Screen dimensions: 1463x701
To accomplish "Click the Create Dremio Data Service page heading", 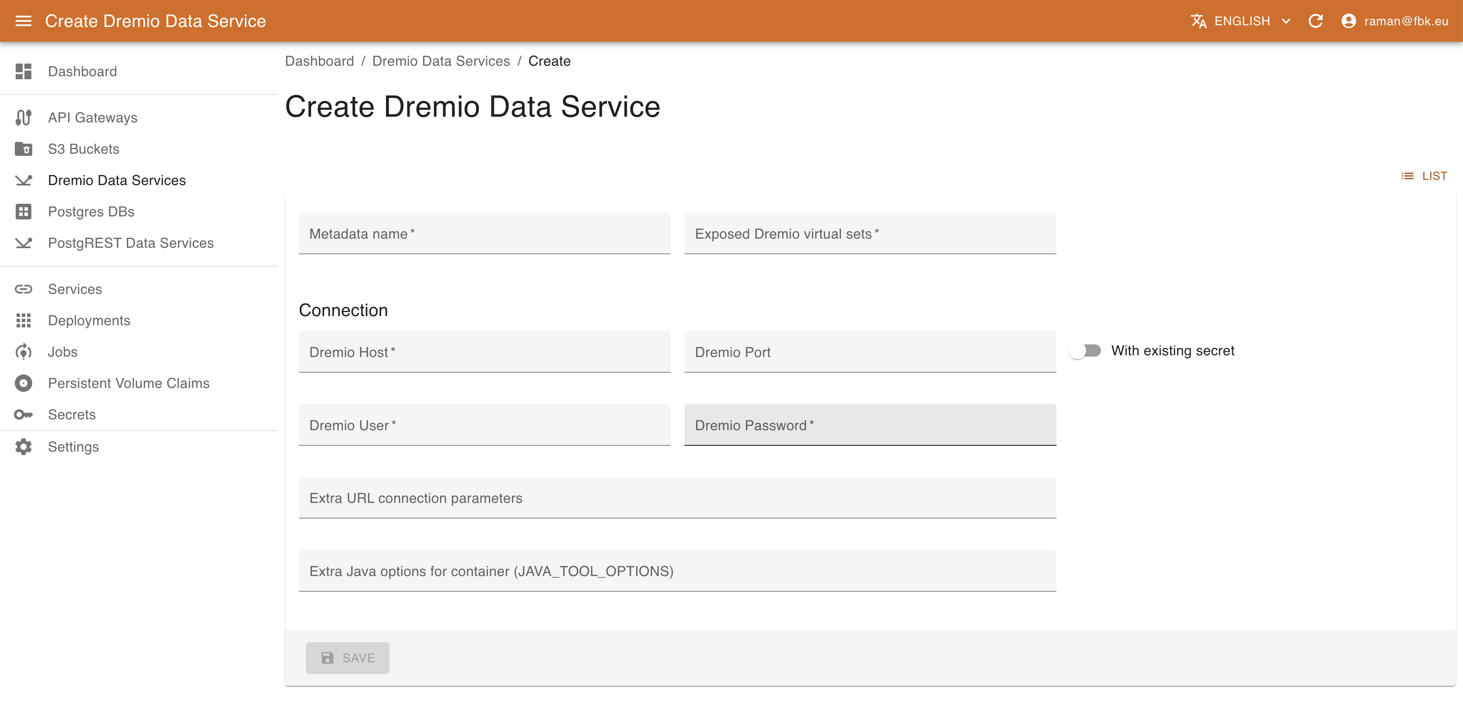I will click(473, 107).
